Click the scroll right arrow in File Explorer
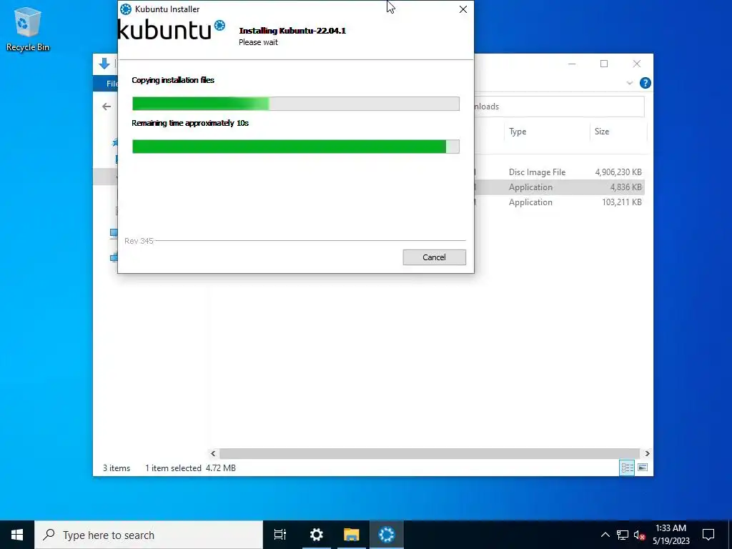The width and height of the screenshot is (732, 549). (x=647, y=453)
